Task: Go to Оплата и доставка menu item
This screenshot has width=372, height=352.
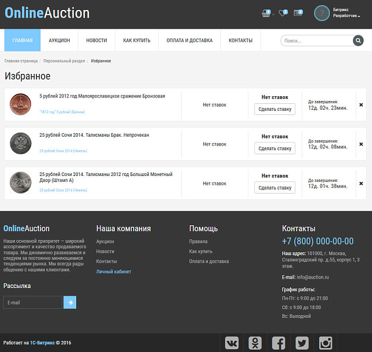Action: [189, 40]
